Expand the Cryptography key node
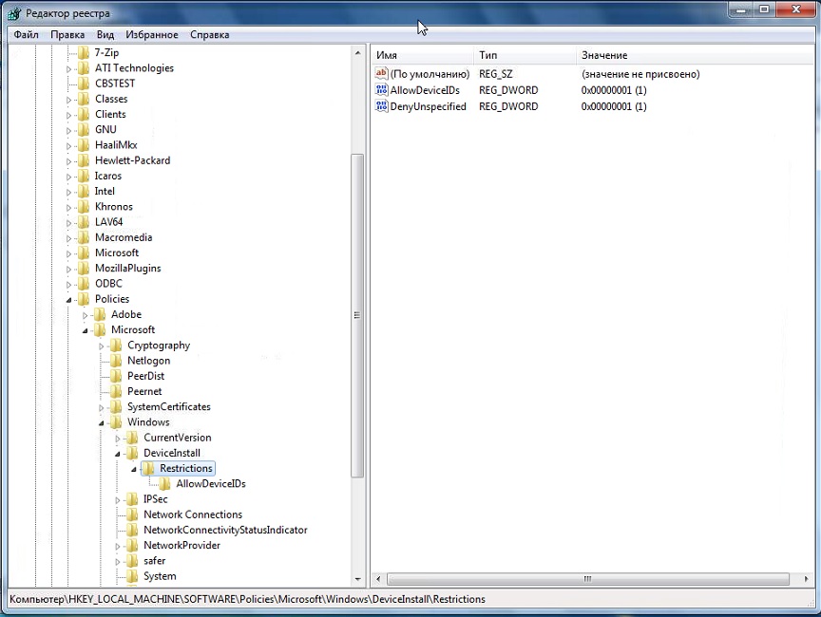This screenshot has width=821, height=617. 102,346
